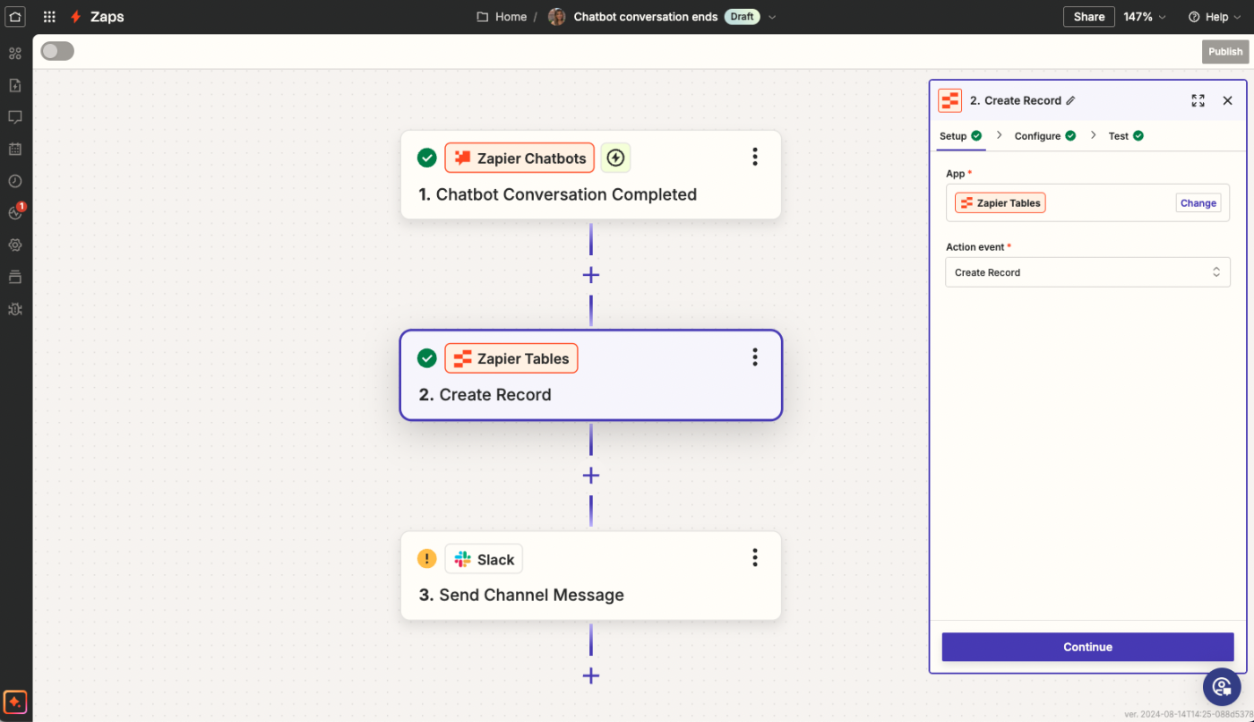
Task: Click the Zapier Tables chip in the App field
Action: [1001, 203]
